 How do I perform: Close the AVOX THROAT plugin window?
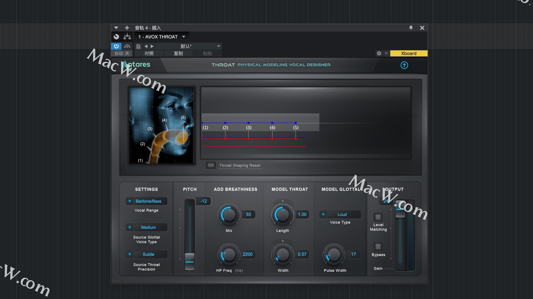[422, 28]
